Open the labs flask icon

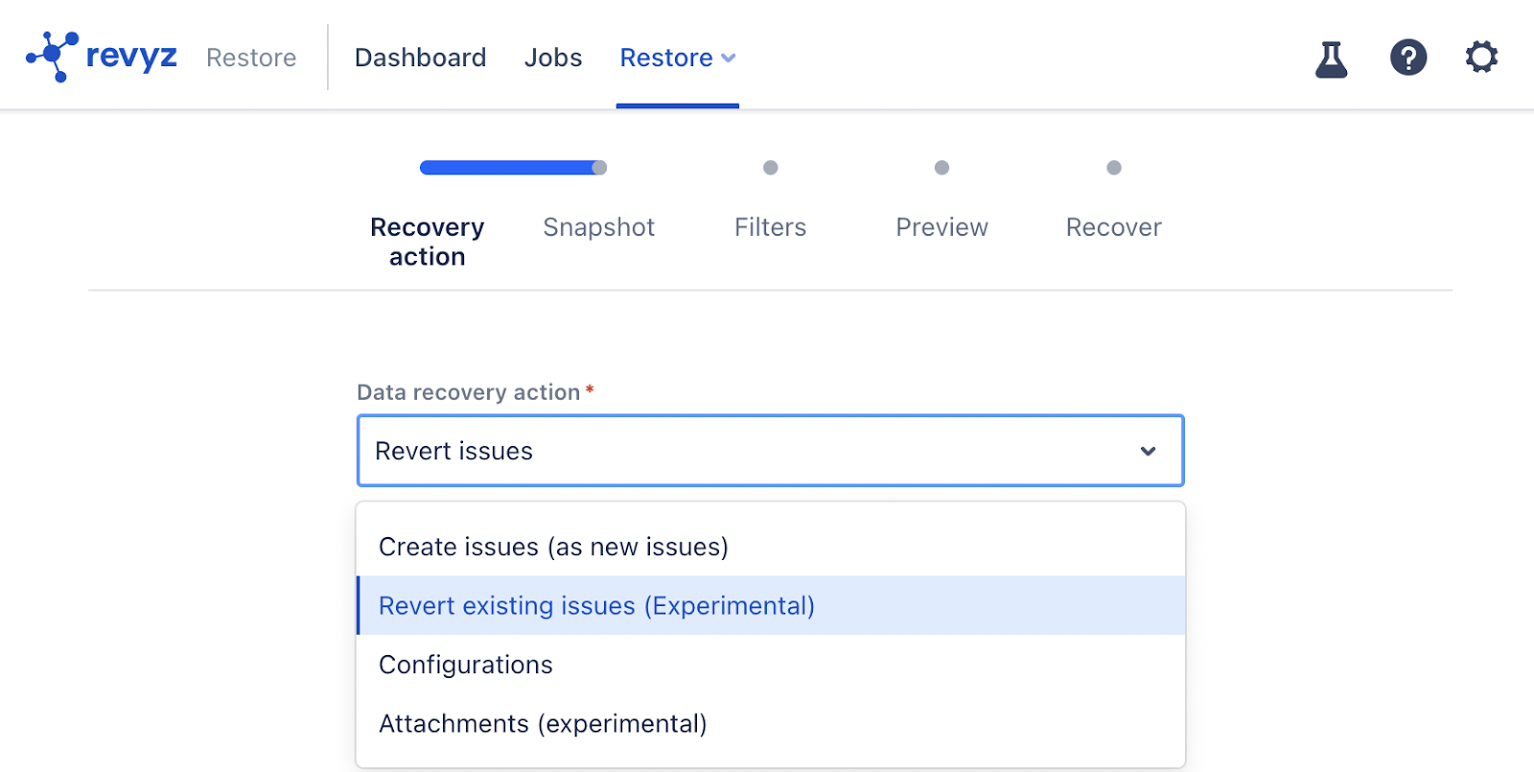(1331, 58)
